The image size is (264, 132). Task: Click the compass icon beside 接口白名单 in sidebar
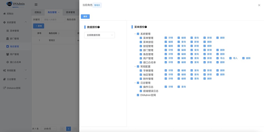pos(8,62)
